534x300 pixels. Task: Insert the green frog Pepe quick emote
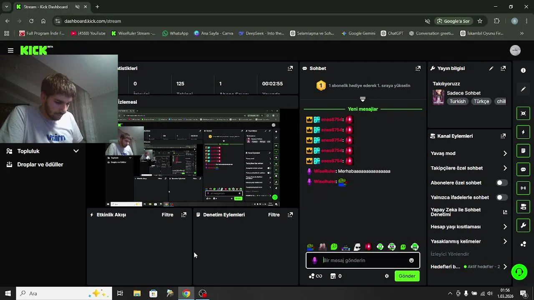[310, 247]
